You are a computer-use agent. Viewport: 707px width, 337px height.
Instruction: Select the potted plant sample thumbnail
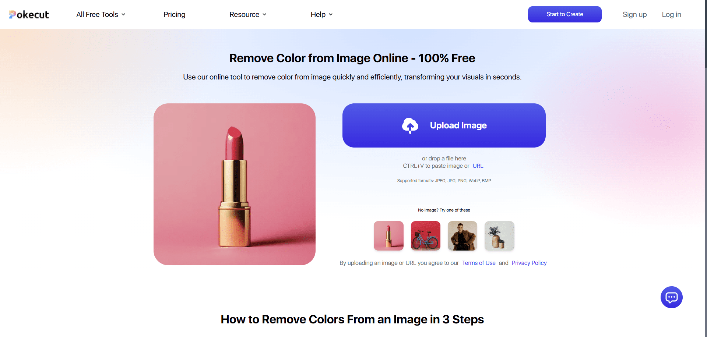[499, 236]
